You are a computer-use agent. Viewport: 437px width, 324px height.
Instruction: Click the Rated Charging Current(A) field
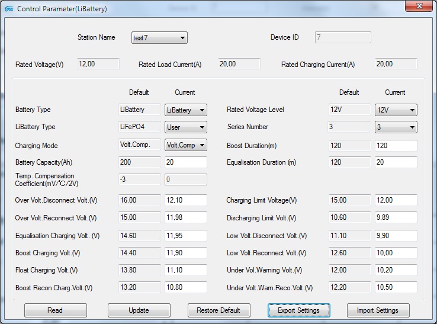click(396, 64)
